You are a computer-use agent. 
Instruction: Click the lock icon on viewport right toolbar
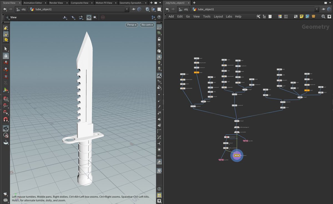click(x=159, y=39)
